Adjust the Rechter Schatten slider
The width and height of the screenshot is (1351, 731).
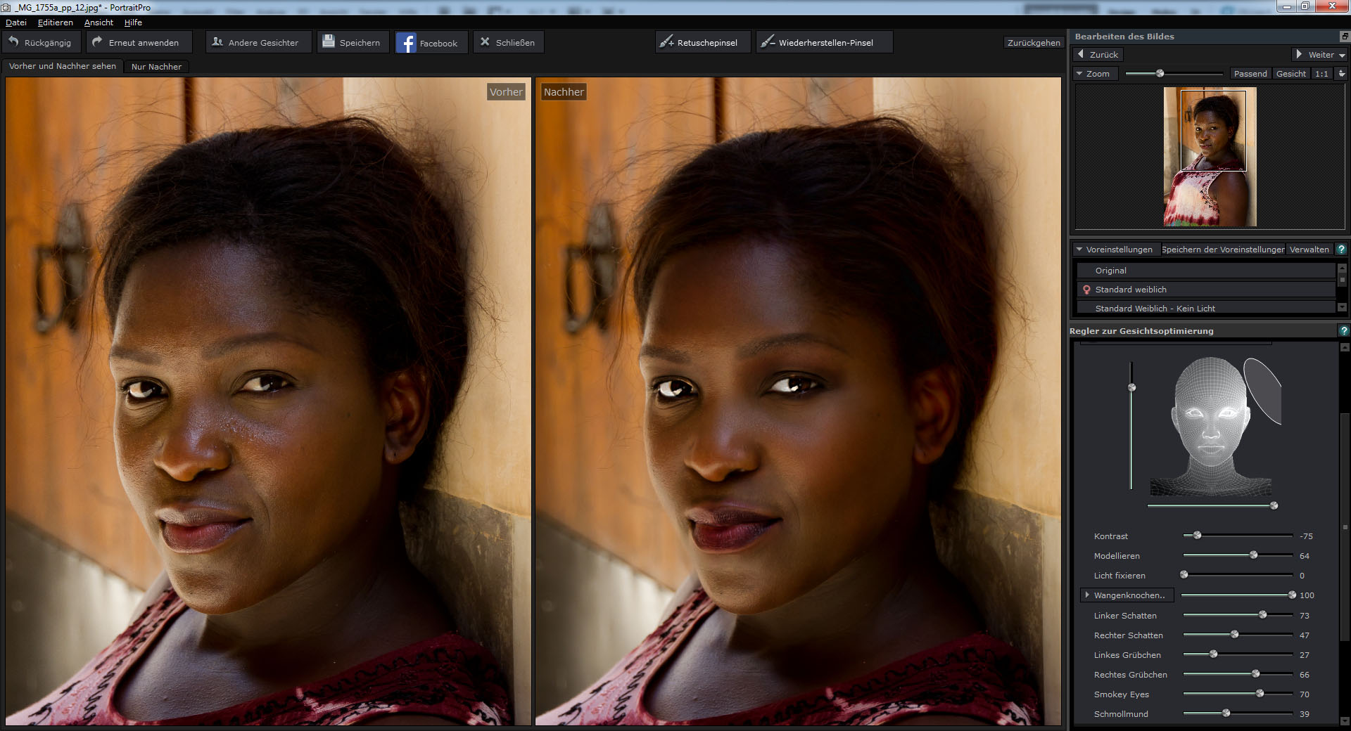click(1235, 635)
